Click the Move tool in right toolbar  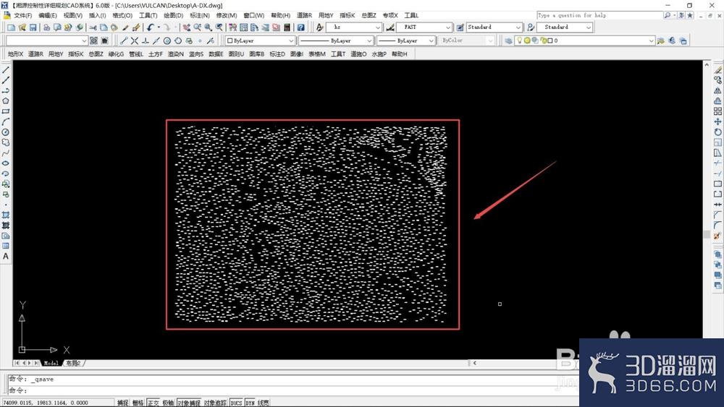click(x=717, y=121)
